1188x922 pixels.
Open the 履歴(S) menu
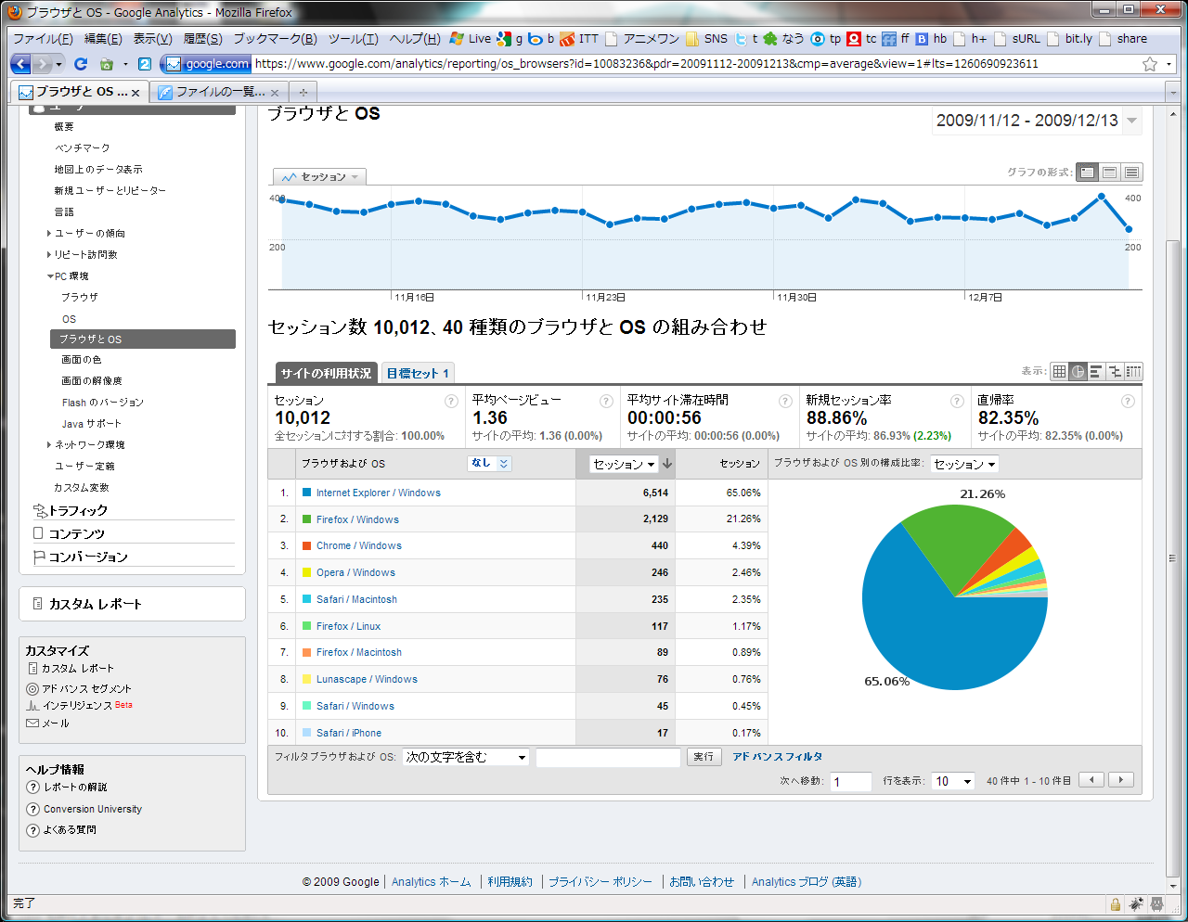[203, 39]
